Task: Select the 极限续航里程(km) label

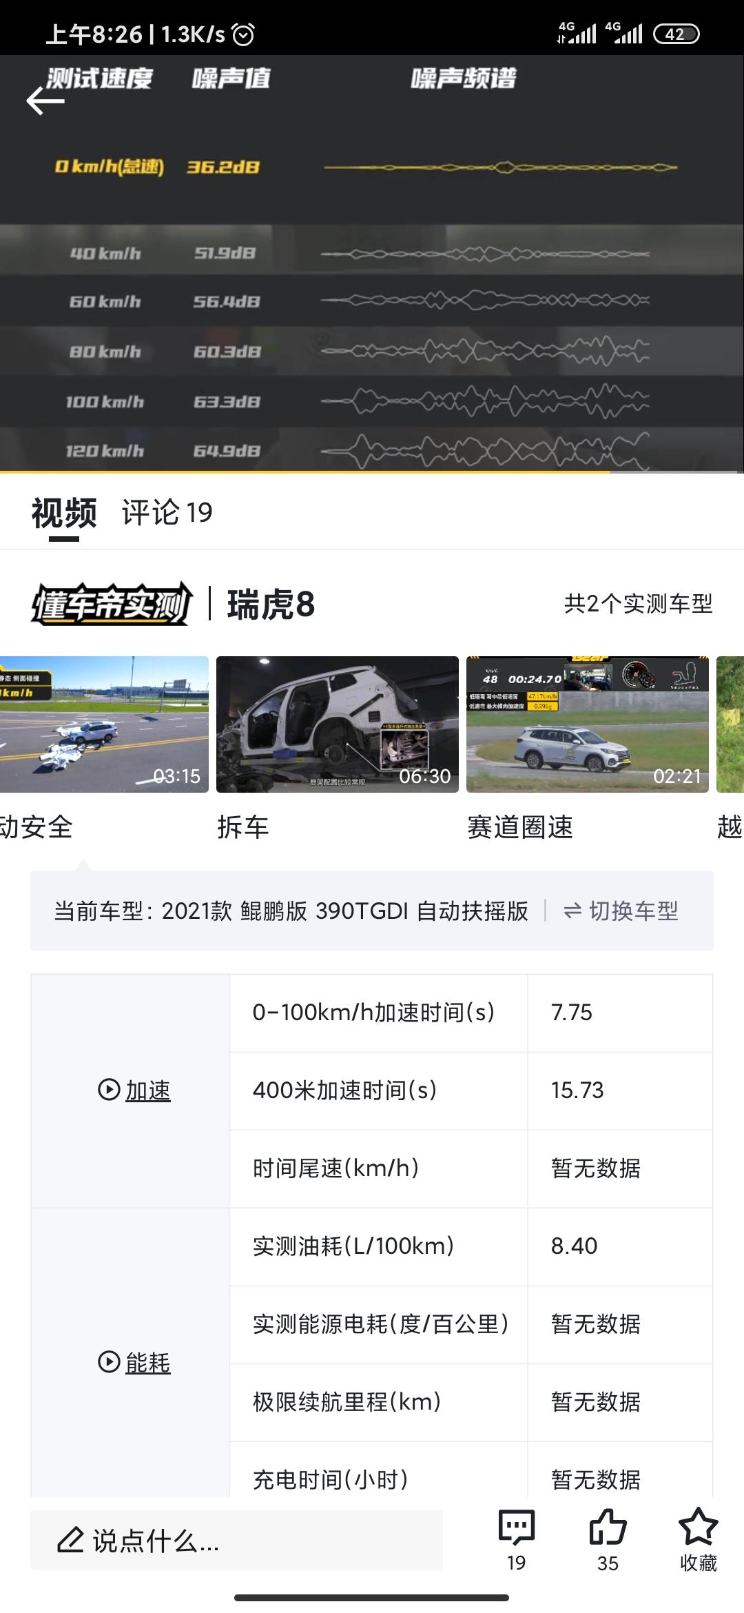Action: [347, 1401]
